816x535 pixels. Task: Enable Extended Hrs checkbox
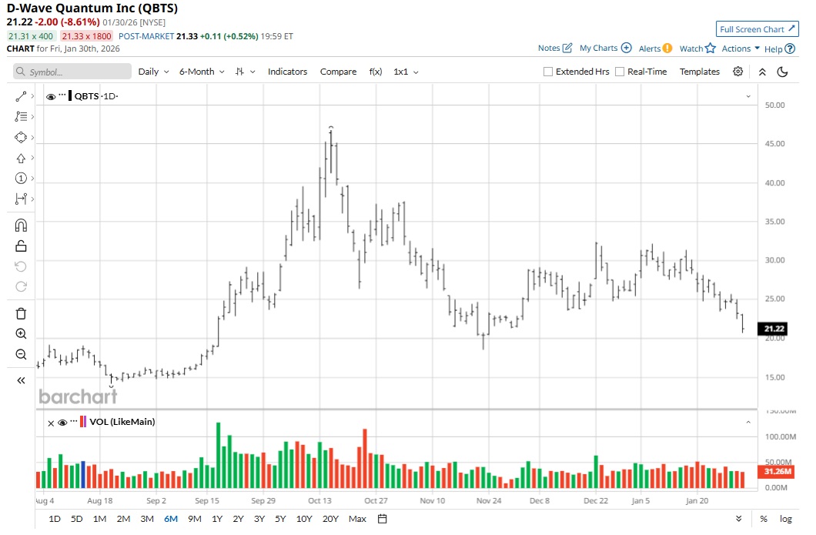pyautogui.click(x=548, y=72)
